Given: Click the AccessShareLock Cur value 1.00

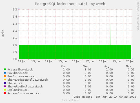Looking at the screenshot, I should pyautogui.click(x=66, y=70).
